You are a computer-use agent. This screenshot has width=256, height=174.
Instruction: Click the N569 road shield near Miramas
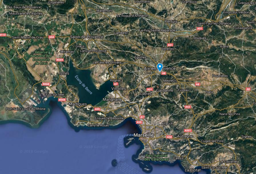click(x=60, y=60)
